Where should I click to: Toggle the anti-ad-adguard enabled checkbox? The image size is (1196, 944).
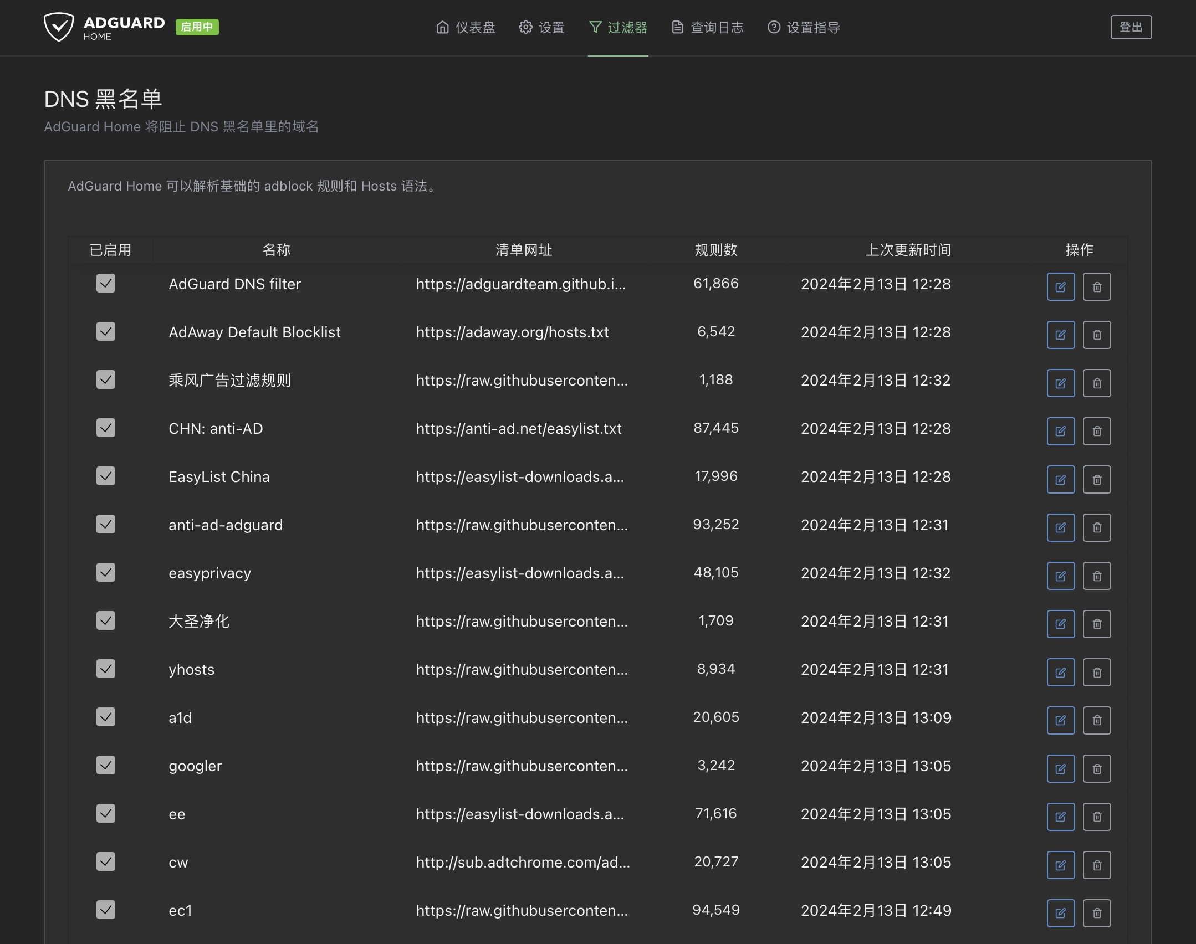(106, 524)
